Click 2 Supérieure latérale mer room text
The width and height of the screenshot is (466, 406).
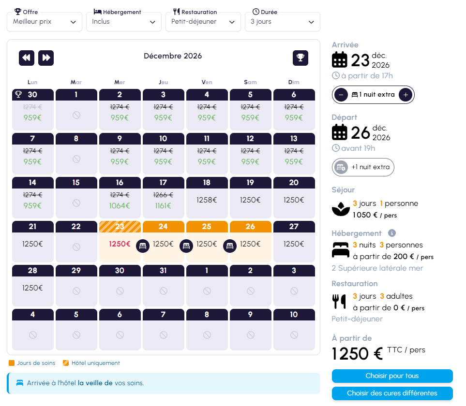point(377,268)
